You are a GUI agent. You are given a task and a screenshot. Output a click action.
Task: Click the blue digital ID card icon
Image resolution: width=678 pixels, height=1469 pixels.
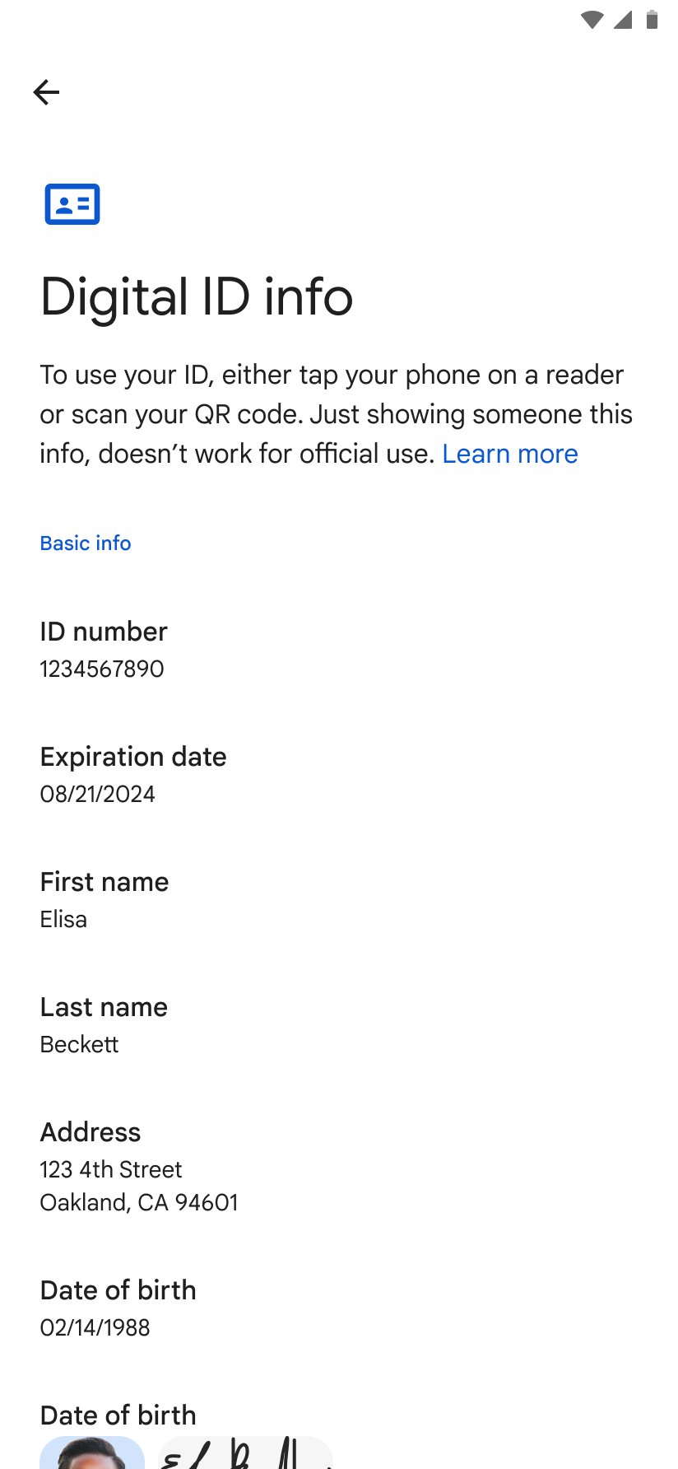tap(72, 203)
